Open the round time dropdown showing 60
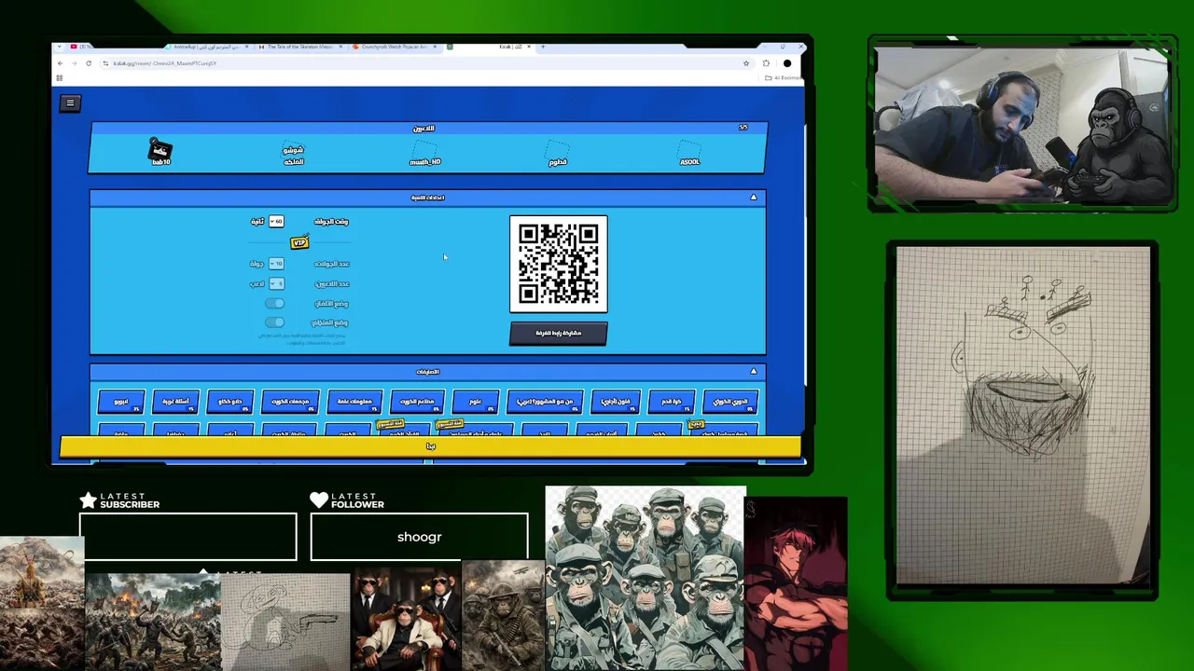Viewport: 1194px width, 671px height. [276, 221]
